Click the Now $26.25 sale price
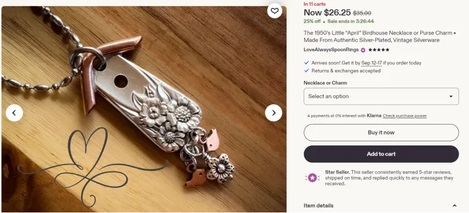 point(327,12)
